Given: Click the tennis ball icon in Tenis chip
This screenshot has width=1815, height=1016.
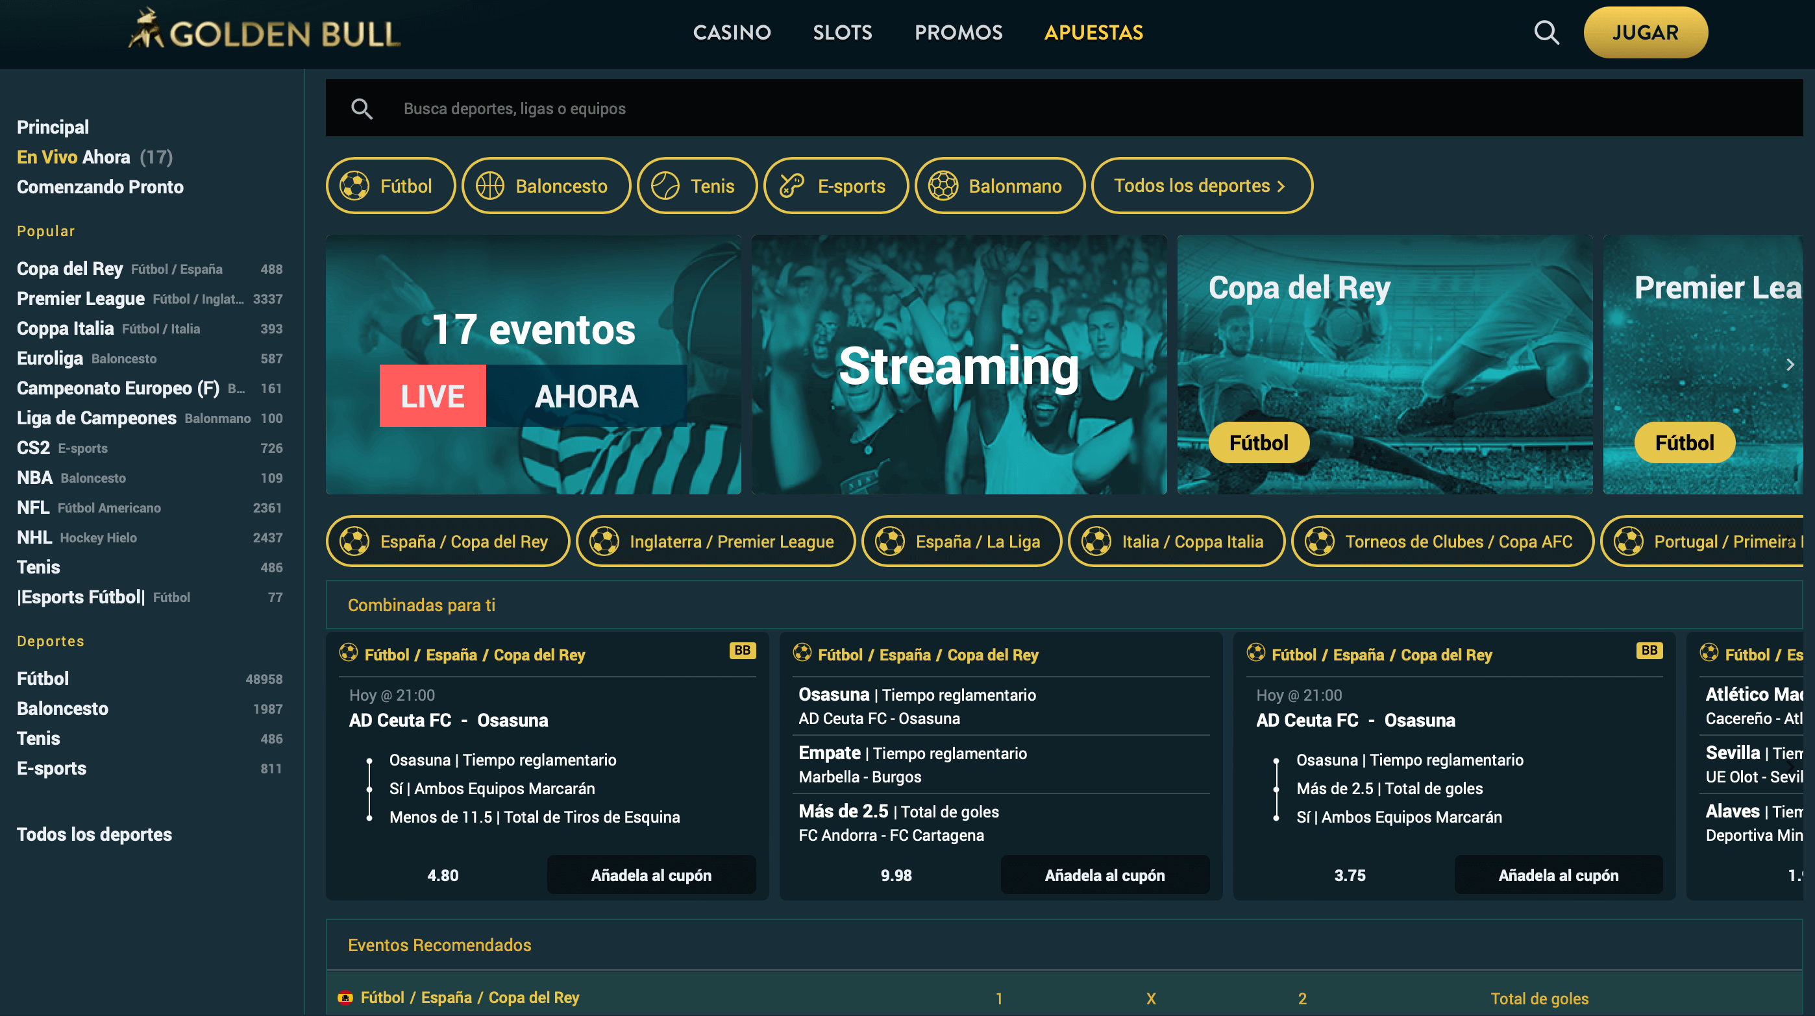Looking at the screenshot, I should pos(665,186).
